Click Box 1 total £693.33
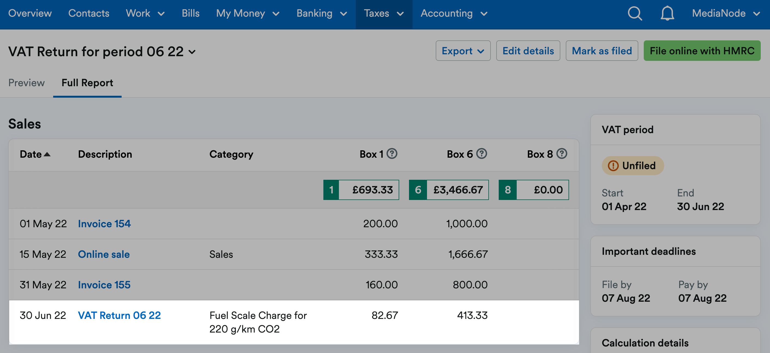This screenshot has height=353, width=770. [x=361, y=190]
